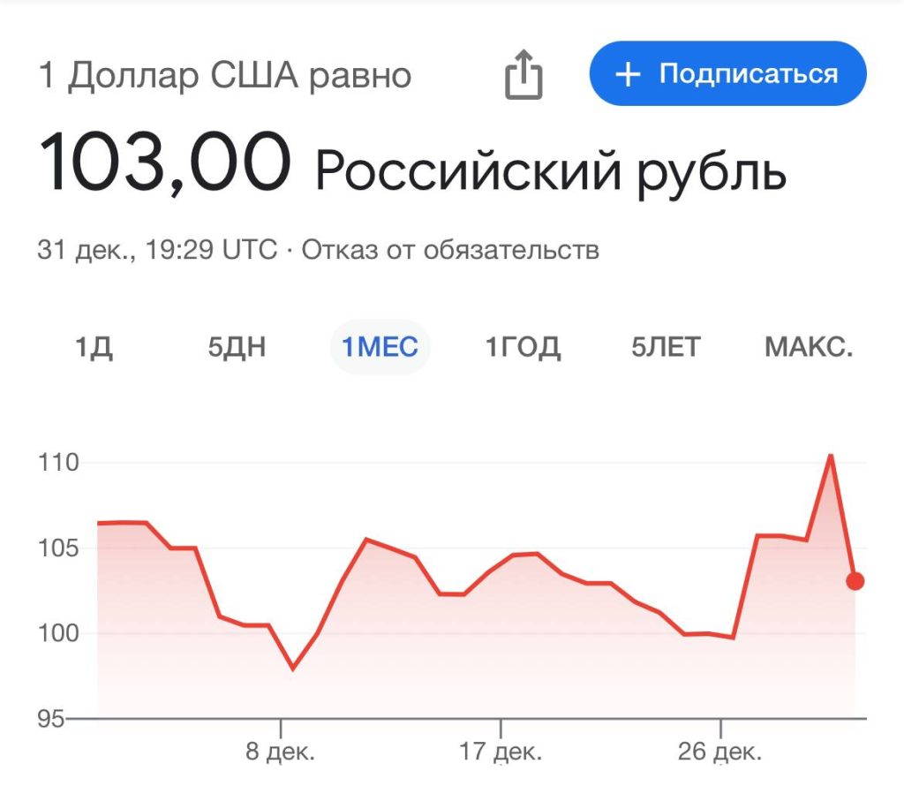Click the 26 дек. date label on the axis
Viewport: 904px width, 786px height.
tap(720, 753)
